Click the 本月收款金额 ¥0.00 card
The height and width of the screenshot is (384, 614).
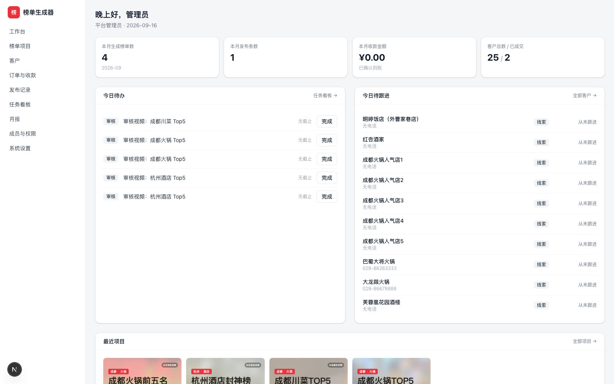pyautogui.click(x=414, y=57)
